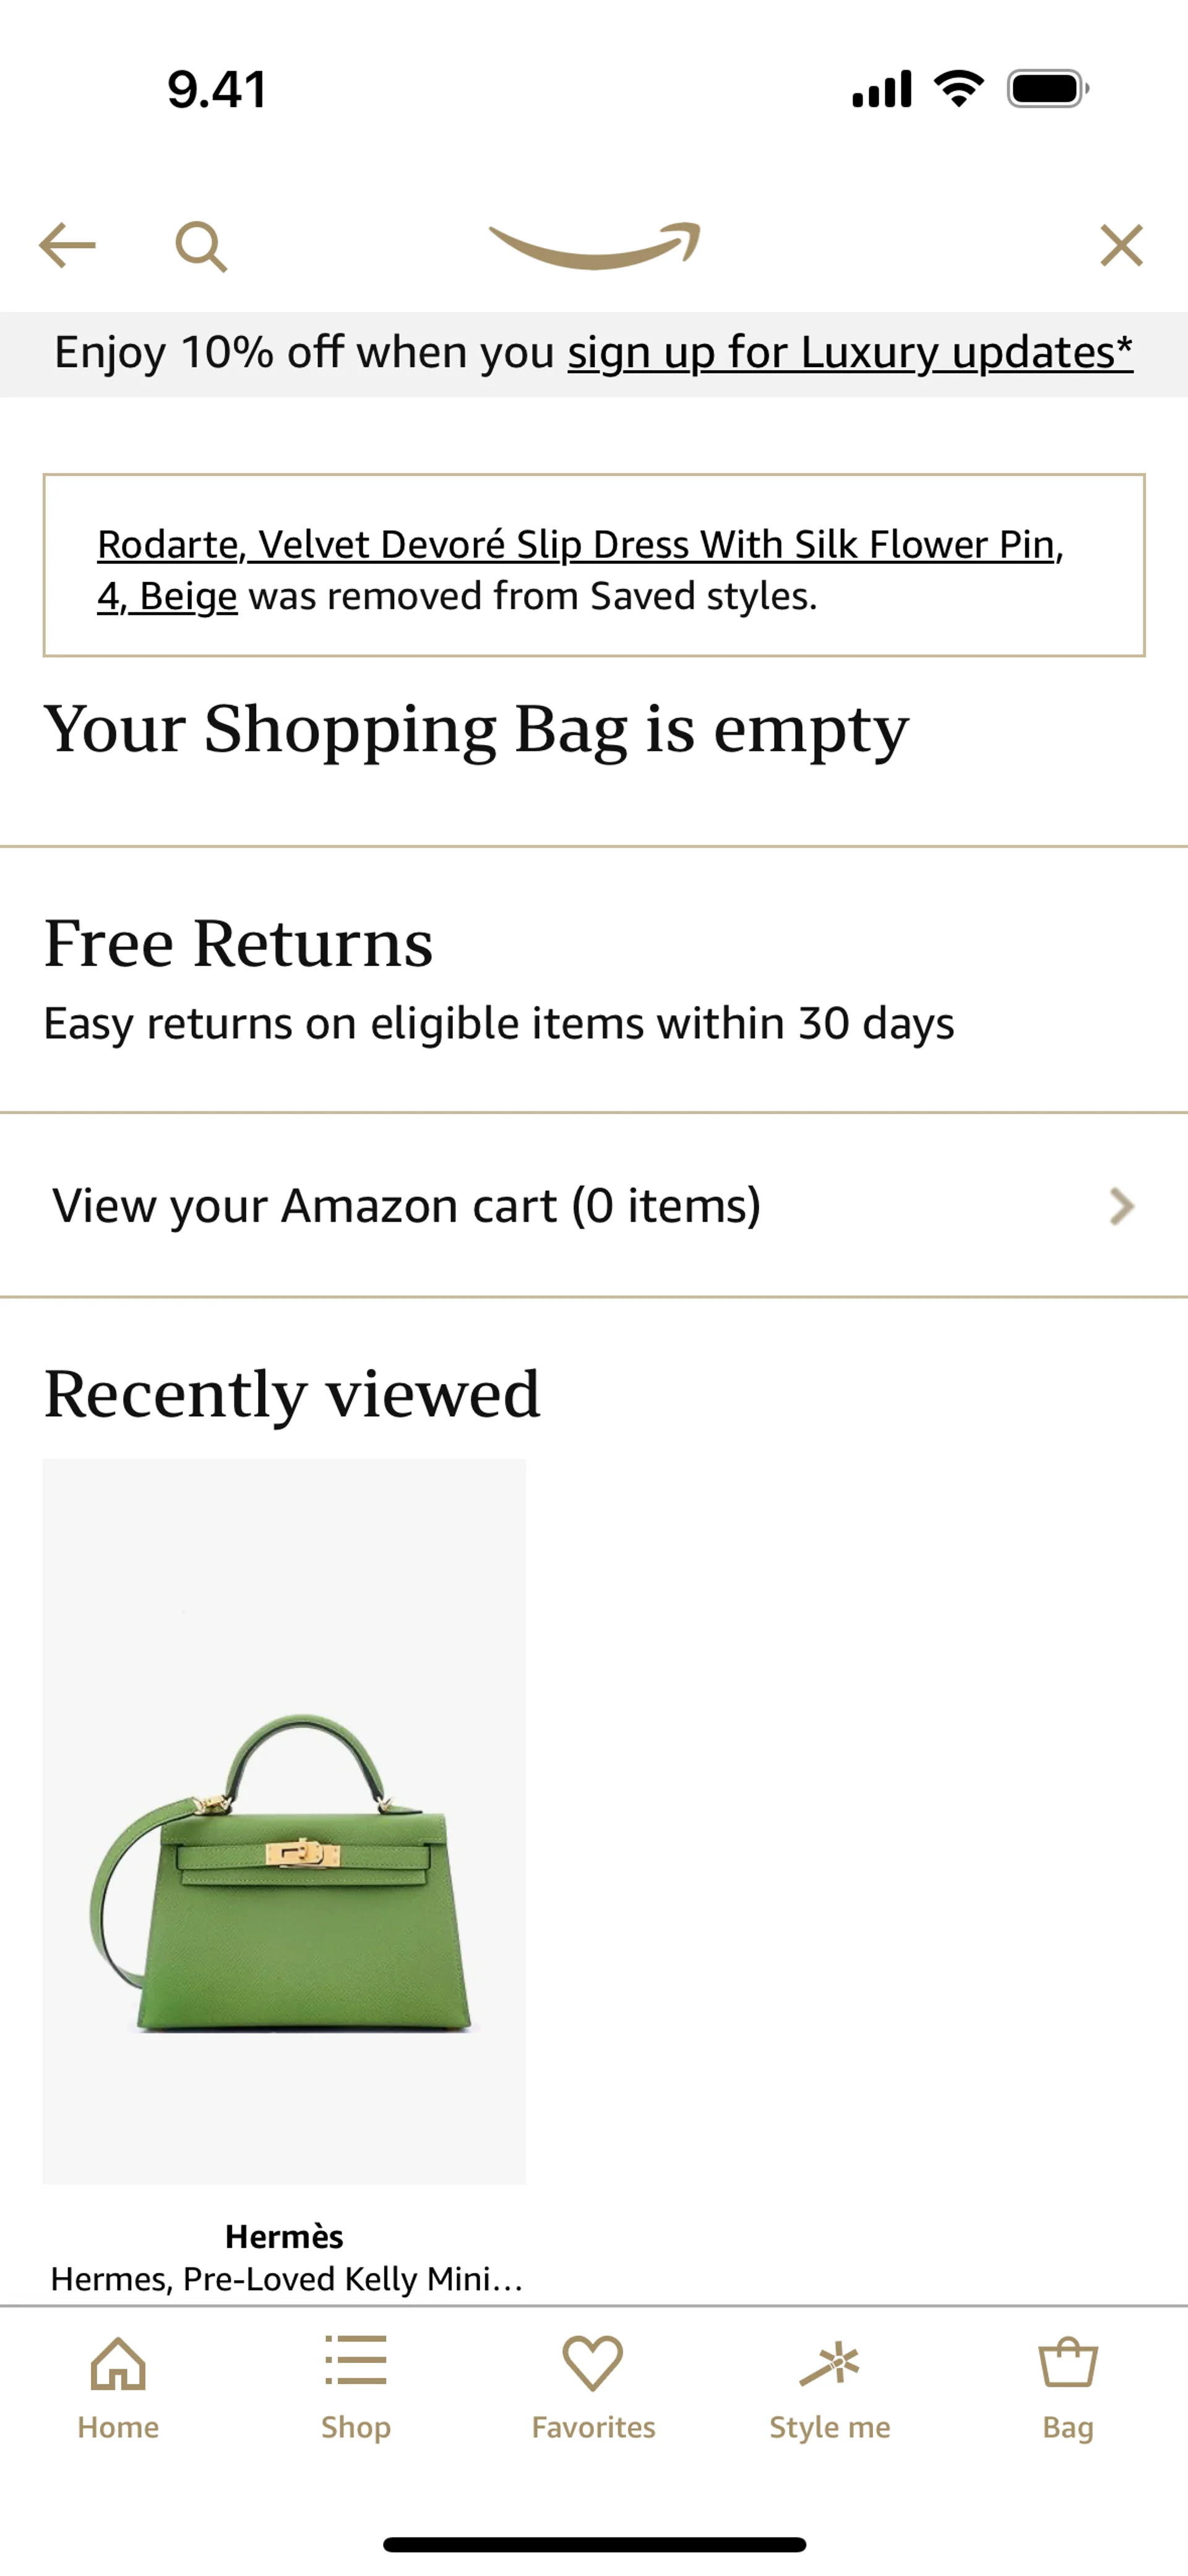
Task: Close the Luxury store with X icon
Action: [x=1121, y=246]
